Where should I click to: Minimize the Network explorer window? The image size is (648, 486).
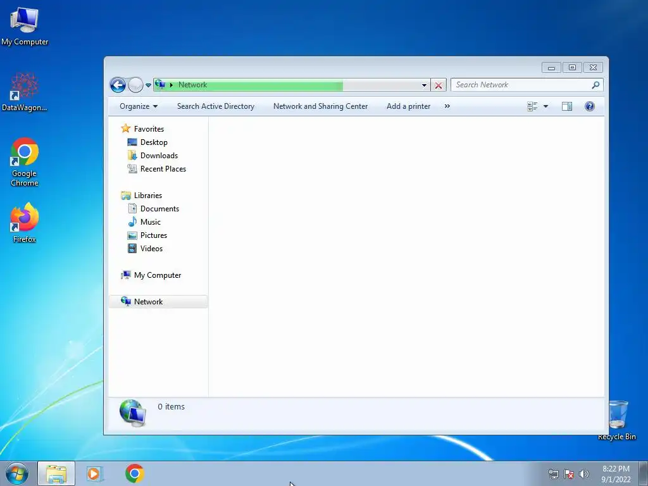pos(551,67)
